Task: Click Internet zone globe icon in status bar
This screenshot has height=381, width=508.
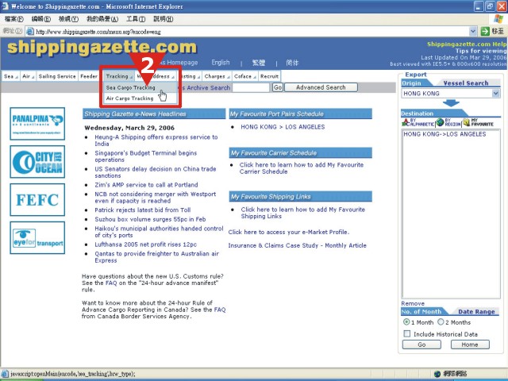Action: (x=437, y=374)
